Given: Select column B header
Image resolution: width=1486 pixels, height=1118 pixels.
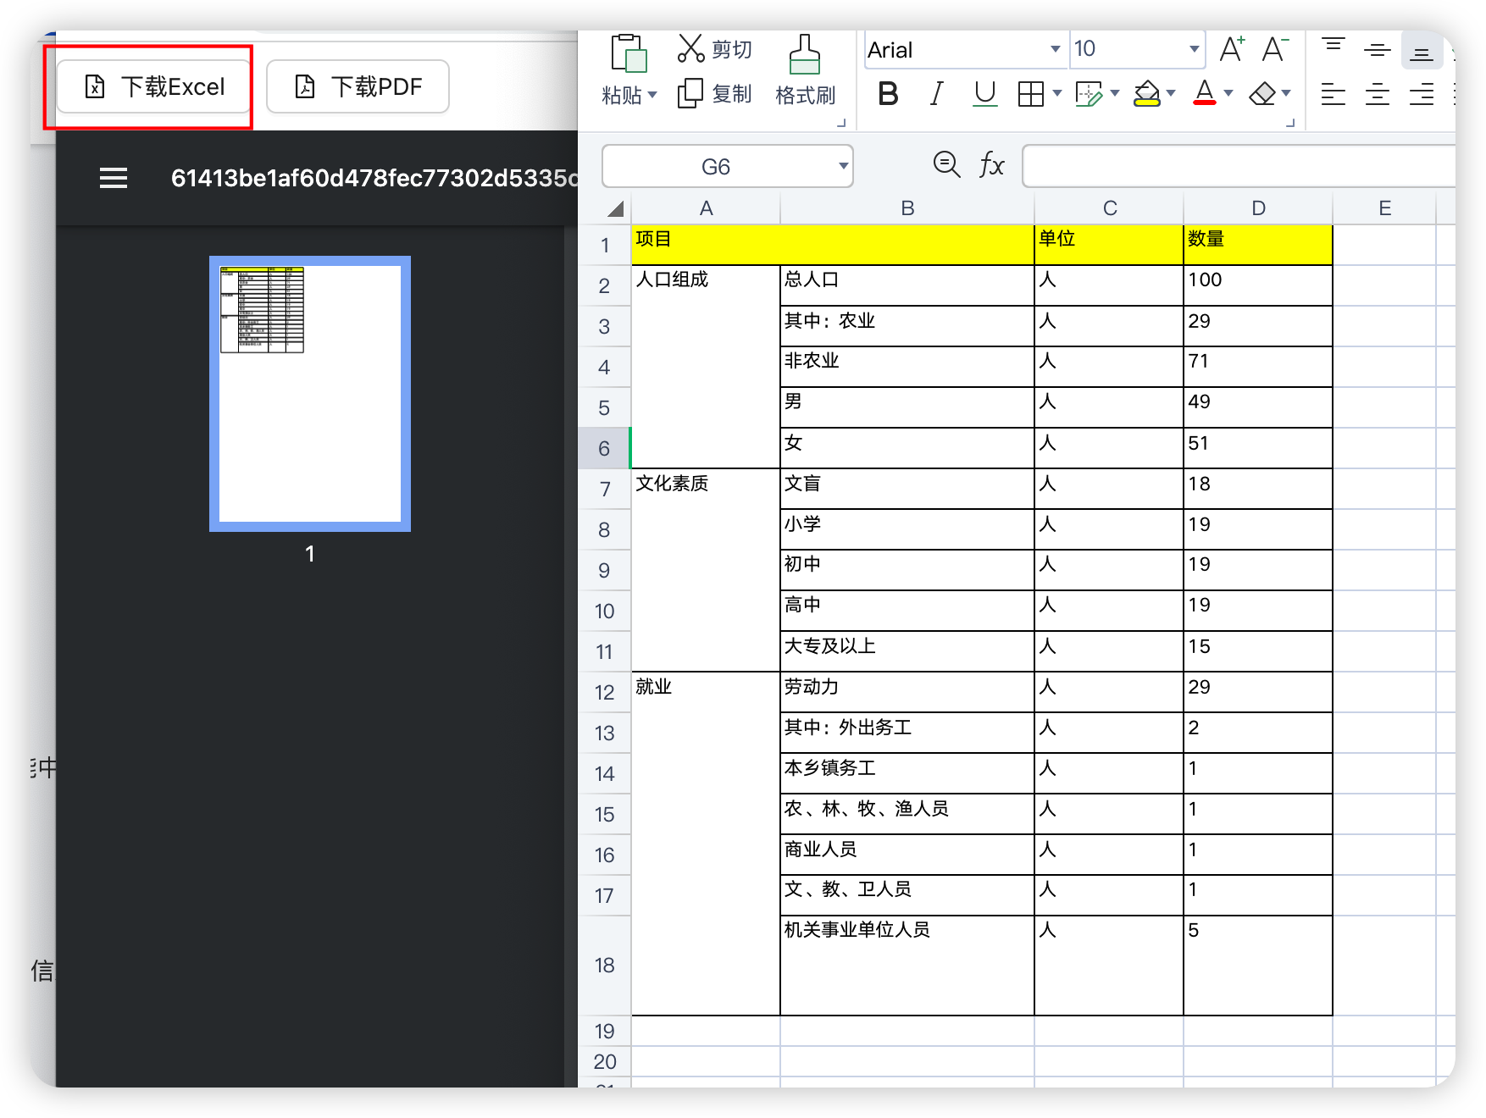Looking at the screenshot, I should point(907,208).
